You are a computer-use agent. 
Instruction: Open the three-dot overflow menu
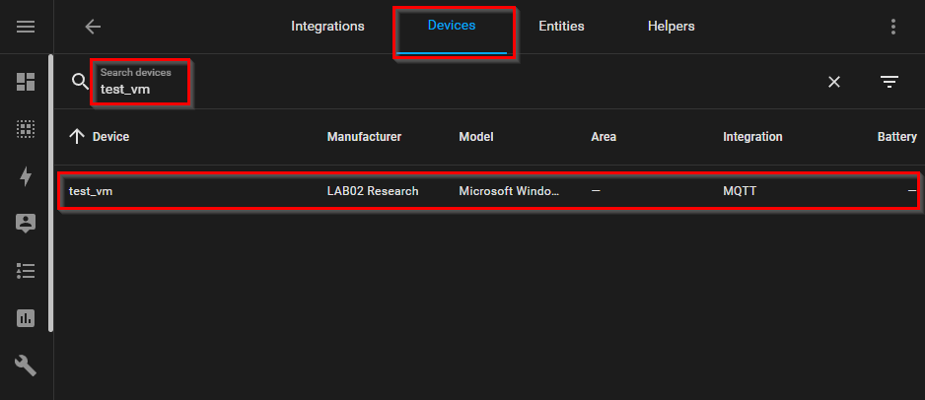pos(893,27)
